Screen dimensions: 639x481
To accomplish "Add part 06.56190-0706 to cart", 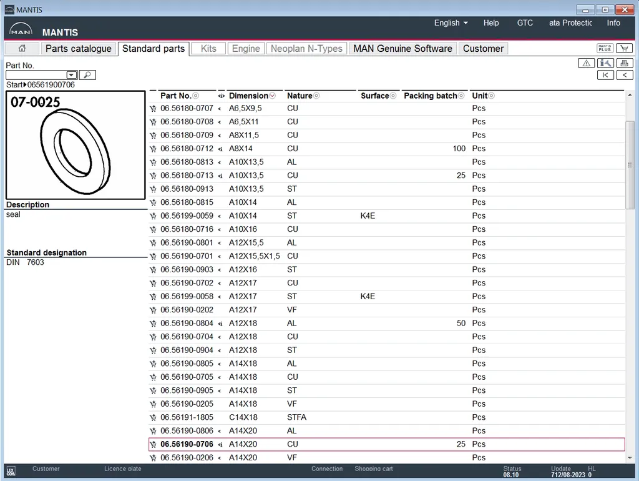I will click(x=154, y=445).
